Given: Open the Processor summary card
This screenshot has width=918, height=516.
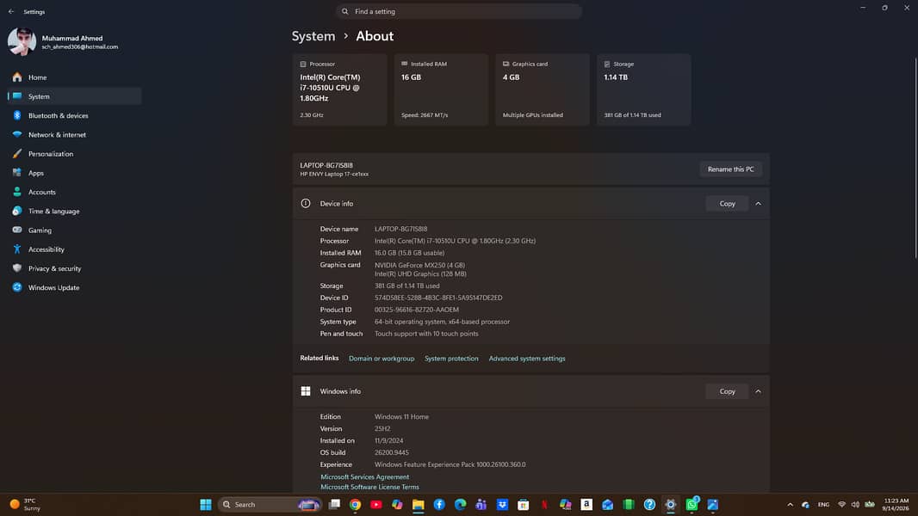Looking at the screenshot, I should pos(339,89).
